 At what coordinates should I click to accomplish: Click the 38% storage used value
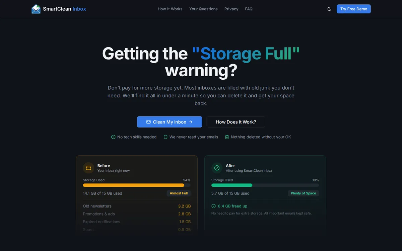tap(315, 180)
